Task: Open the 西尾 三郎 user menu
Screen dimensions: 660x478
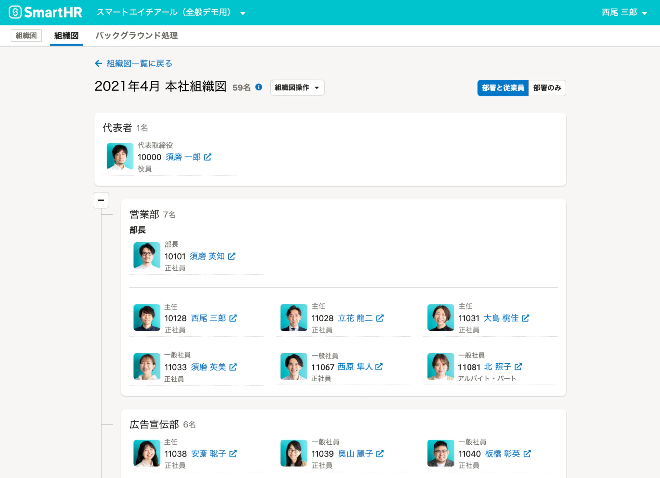Action: (624, 13)
